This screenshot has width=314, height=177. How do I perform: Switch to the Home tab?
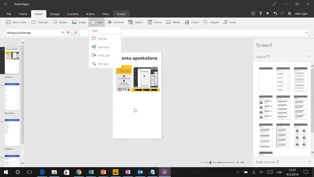[23, 14]
